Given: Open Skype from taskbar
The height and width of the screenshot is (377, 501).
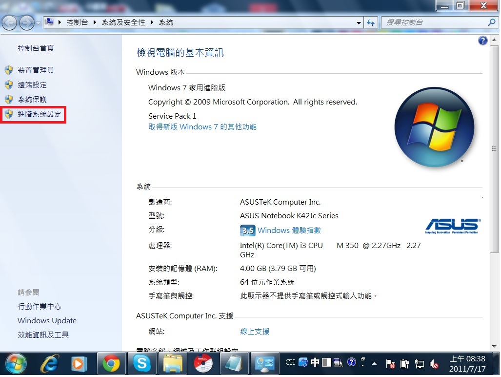Looking at the screenshot, I should click(142, 363).
